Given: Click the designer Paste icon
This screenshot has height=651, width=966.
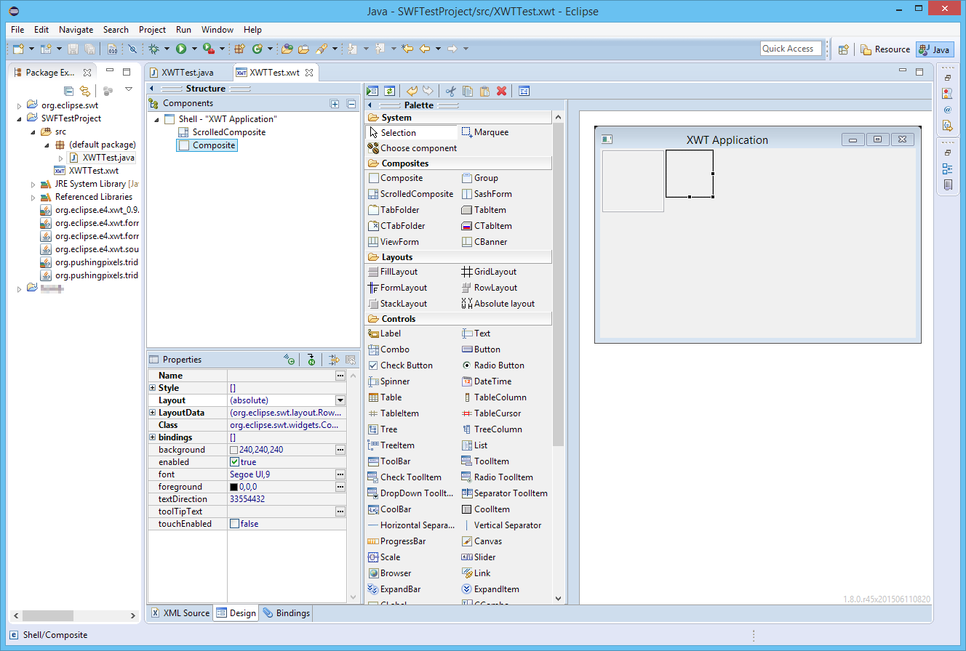Looking at the screenshot, I should pyautogui.click(x=484, y=91).
